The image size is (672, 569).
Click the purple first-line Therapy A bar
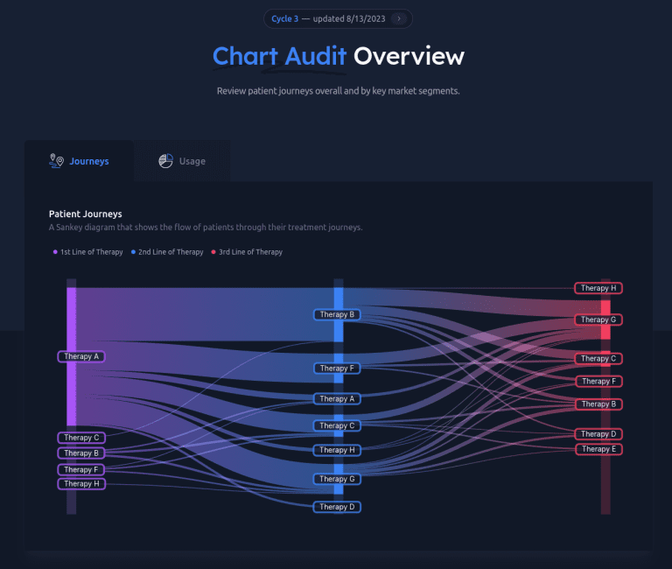click(72, 324)
